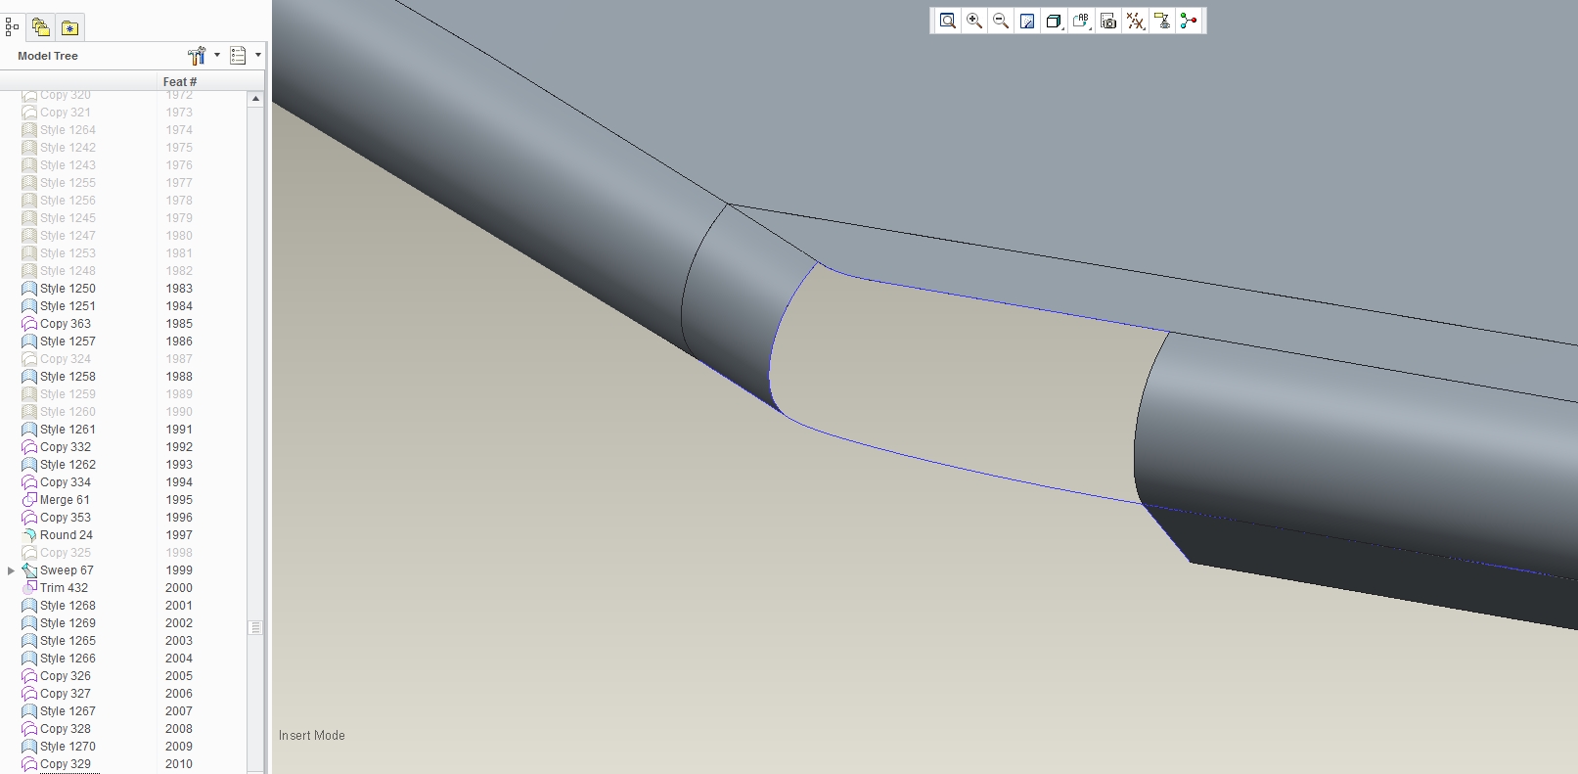Viewport: 1578px width, 774px height.
Task: Click the Model Tree Show list icon
Action: pyautogui.click(x=238, y=56)
